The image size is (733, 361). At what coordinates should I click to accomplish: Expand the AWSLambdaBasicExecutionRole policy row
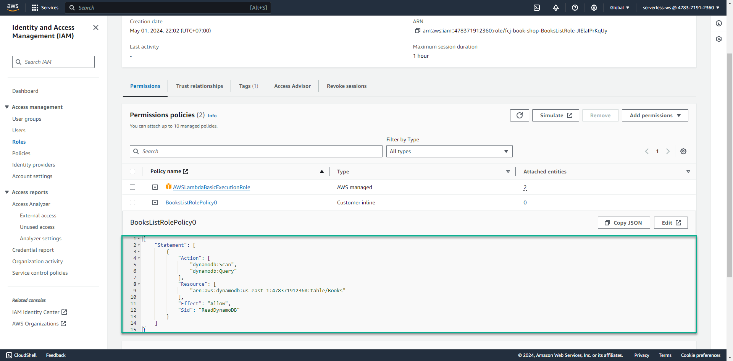155,187
